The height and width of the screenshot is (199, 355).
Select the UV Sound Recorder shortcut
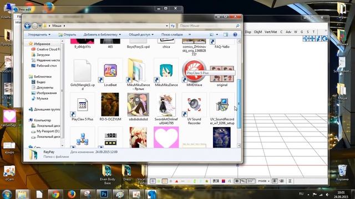[194, 109]
